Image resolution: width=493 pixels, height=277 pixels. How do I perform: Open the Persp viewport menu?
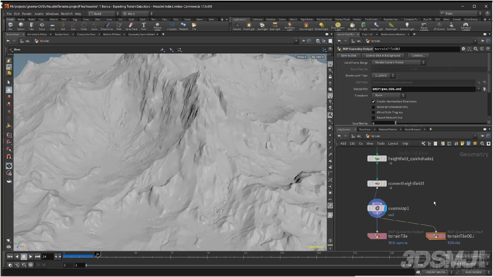click(x=302, y=57)
